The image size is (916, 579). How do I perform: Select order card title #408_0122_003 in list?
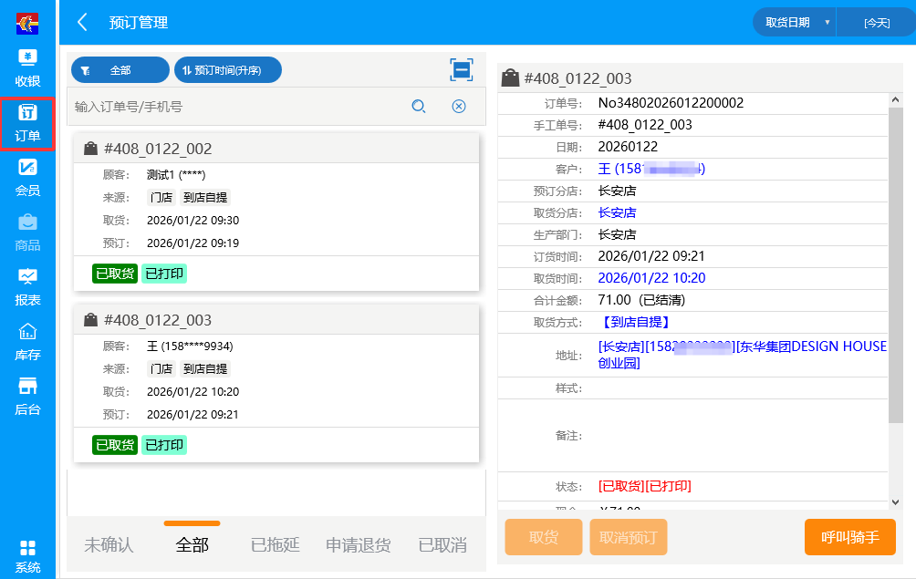pyautogui.click(x=158, y=320)
